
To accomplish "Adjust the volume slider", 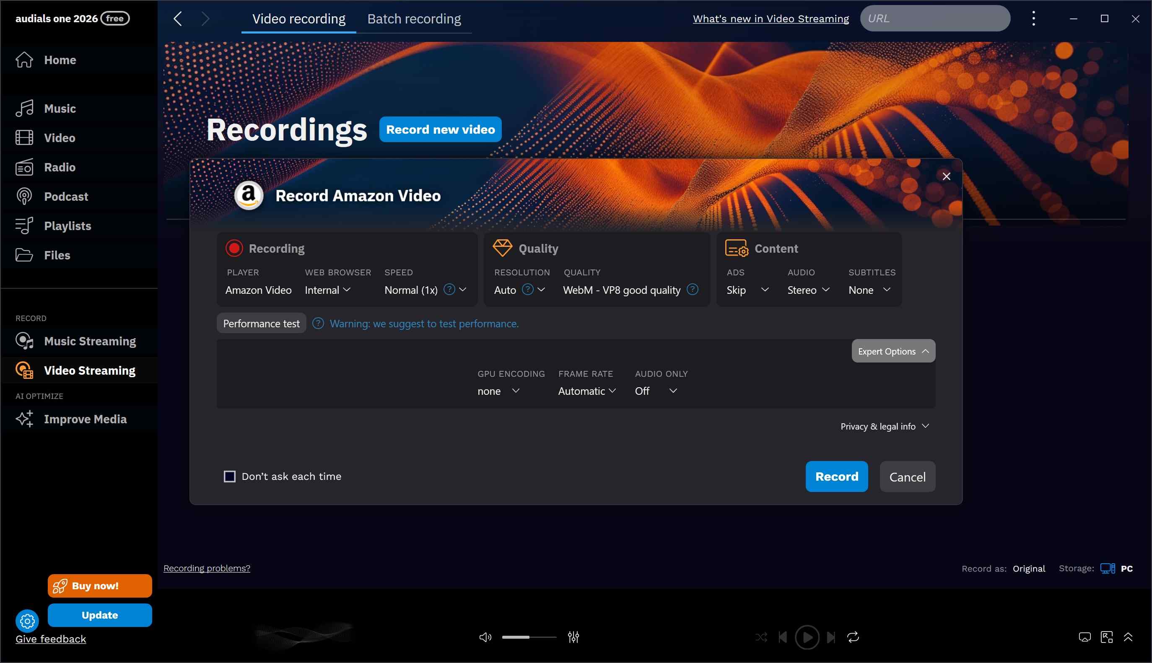I will tap(528, 637).
